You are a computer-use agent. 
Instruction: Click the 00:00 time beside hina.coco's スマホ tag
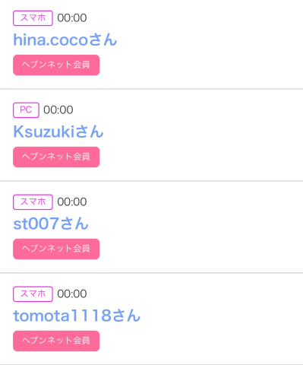(72, 18)
